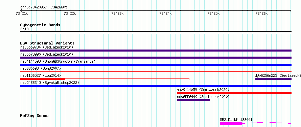Click the blue bar under nsv4144593
The height and width of the screenshot is (127, 301).
click(x=156, y=65)
